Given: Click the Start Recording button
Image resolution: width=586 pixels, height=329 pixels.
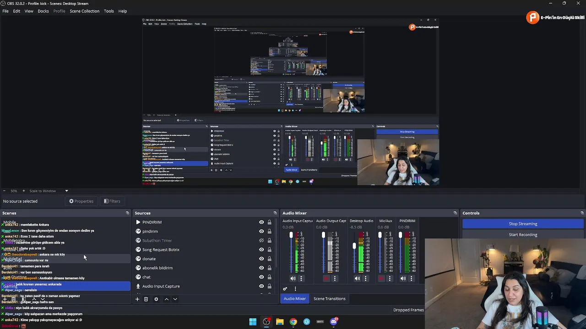Looking at the screenshot, I should pyautogui.click(x=523, y=234).
